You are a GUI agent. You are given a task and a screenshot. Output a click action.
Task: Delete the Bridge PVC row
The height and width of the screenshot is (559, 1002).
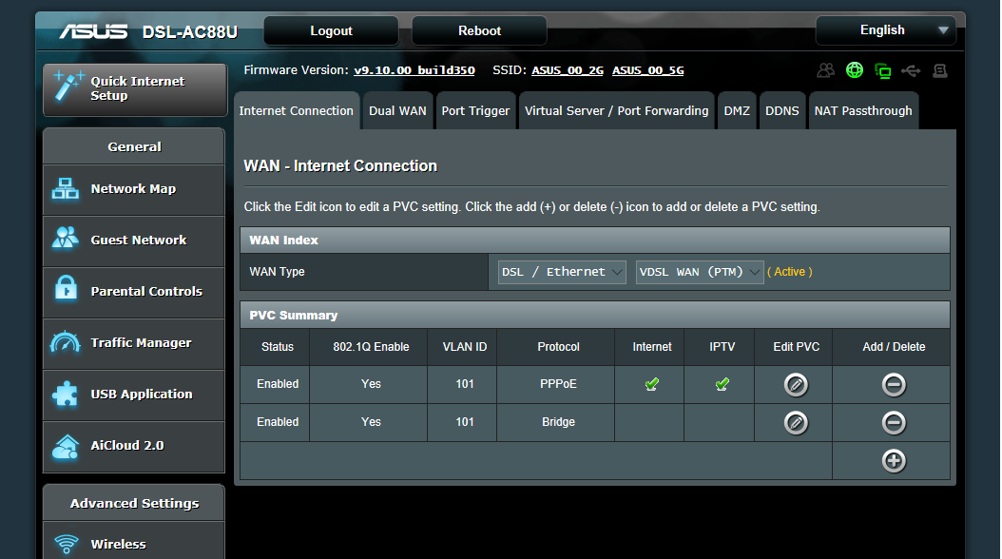point(893,423)
